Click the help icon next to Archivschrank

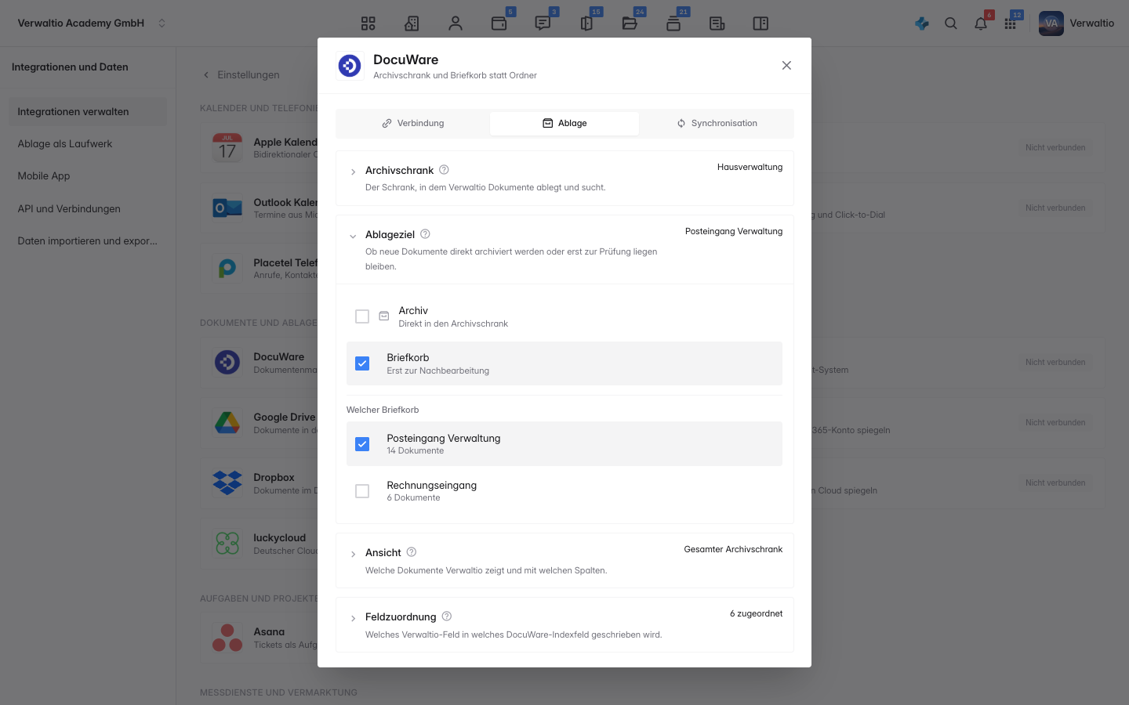point(444,170)
